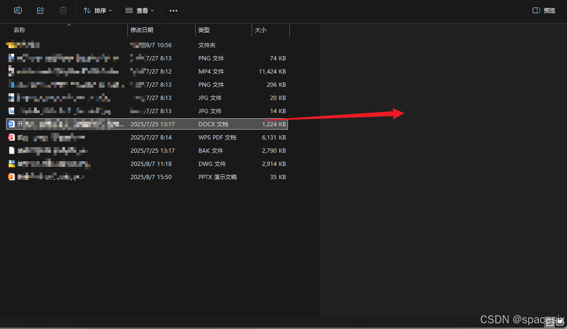Click the 74 KB size value
This screenshot has height=329, width=567.
coord(278,58)
